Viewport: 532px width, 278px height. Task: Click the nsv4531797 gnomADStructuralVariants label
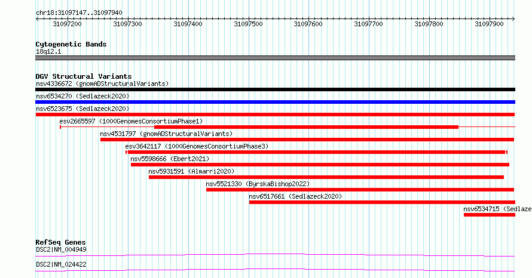click(x=166, y=134)
